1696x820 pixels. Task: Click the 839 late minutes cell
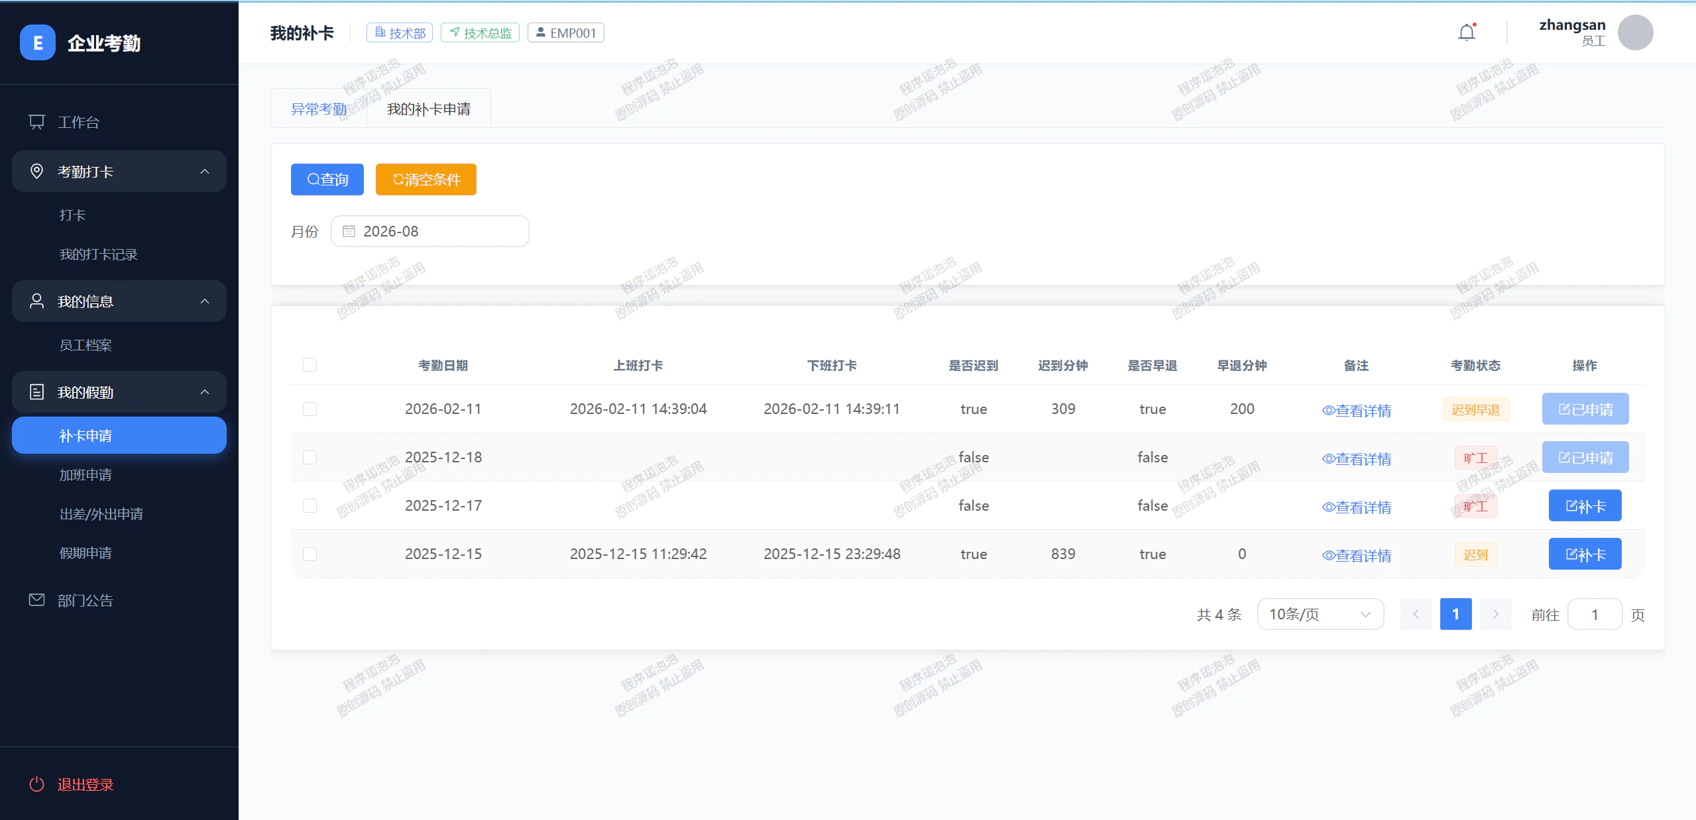click(x=1063, y=554)
